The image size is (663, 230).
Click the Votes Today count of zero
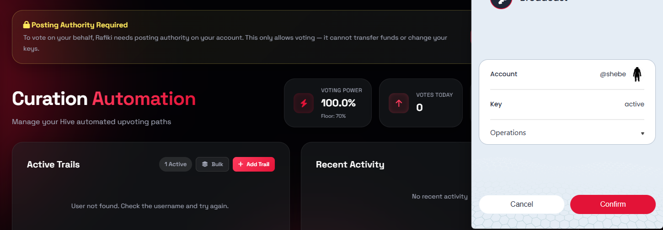[x=419, y=108]
